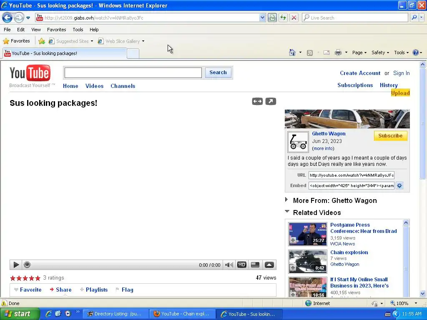Flag this video

pyautogui.click(x=124, y=290)
